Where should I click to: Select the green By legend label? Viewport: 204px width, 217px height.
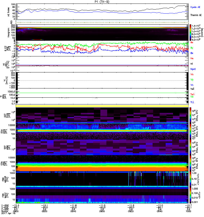point(192,48)
